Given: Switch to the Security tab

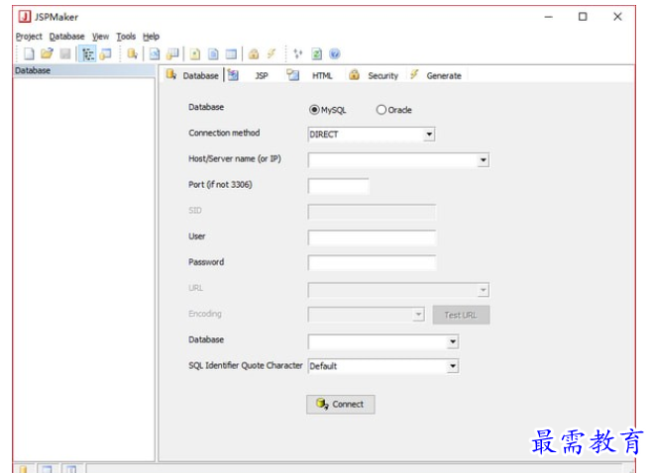Looking at the screenshot, I should (x=374, y=75).
